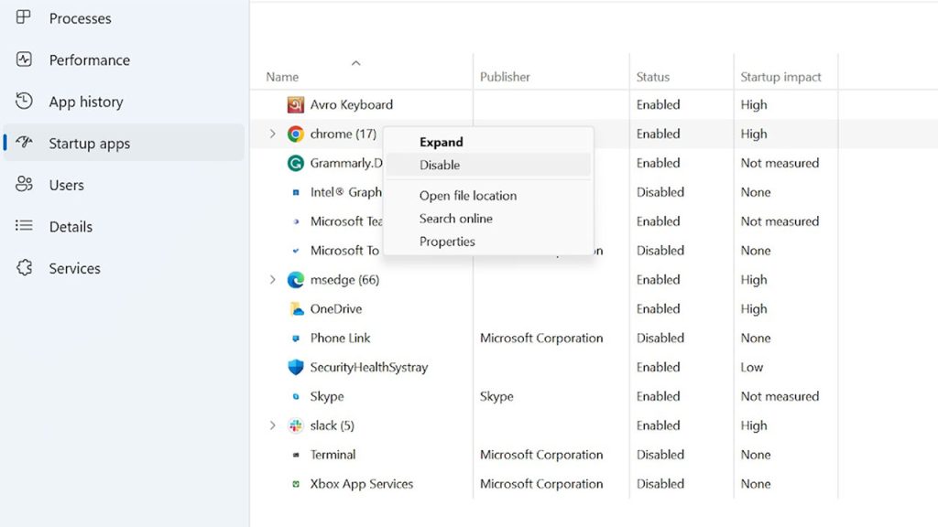Select the SecurityHealthSystray shield icon
The width and height of the screenshot is (938, 527).
(296, 367)
